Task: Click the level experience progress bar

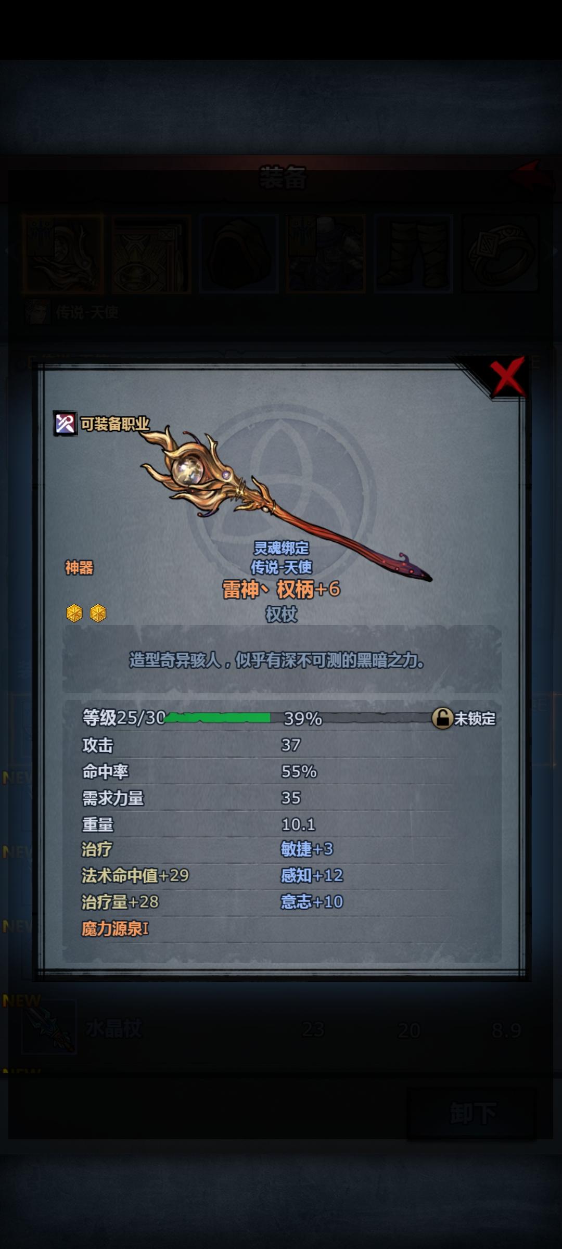Action: coord(298,718)
